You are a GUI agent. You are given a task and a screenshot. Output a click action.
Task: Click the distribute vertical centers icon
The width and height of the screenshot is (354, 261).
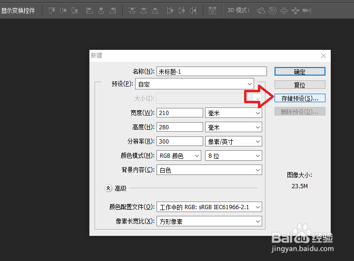pyautogui.click(x=144, y=10)
